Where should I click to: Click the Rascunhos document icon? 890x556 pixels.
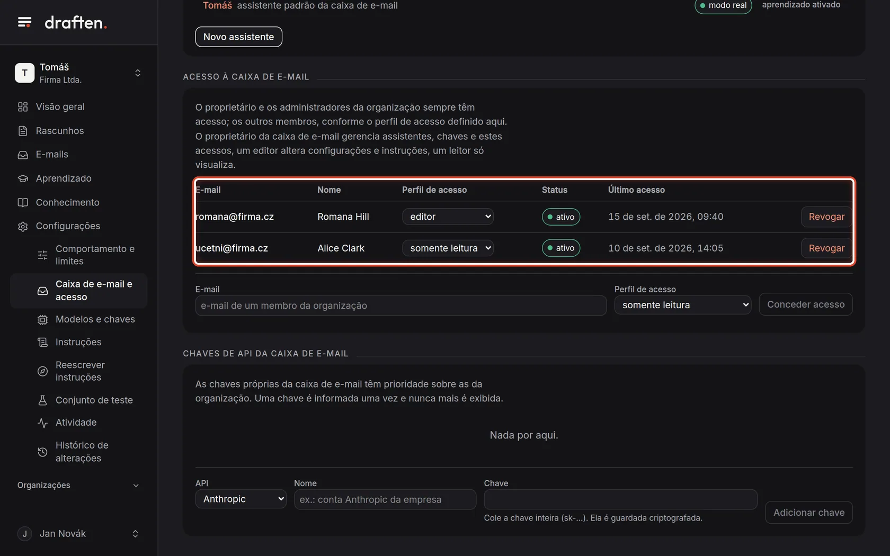(23, 131)
